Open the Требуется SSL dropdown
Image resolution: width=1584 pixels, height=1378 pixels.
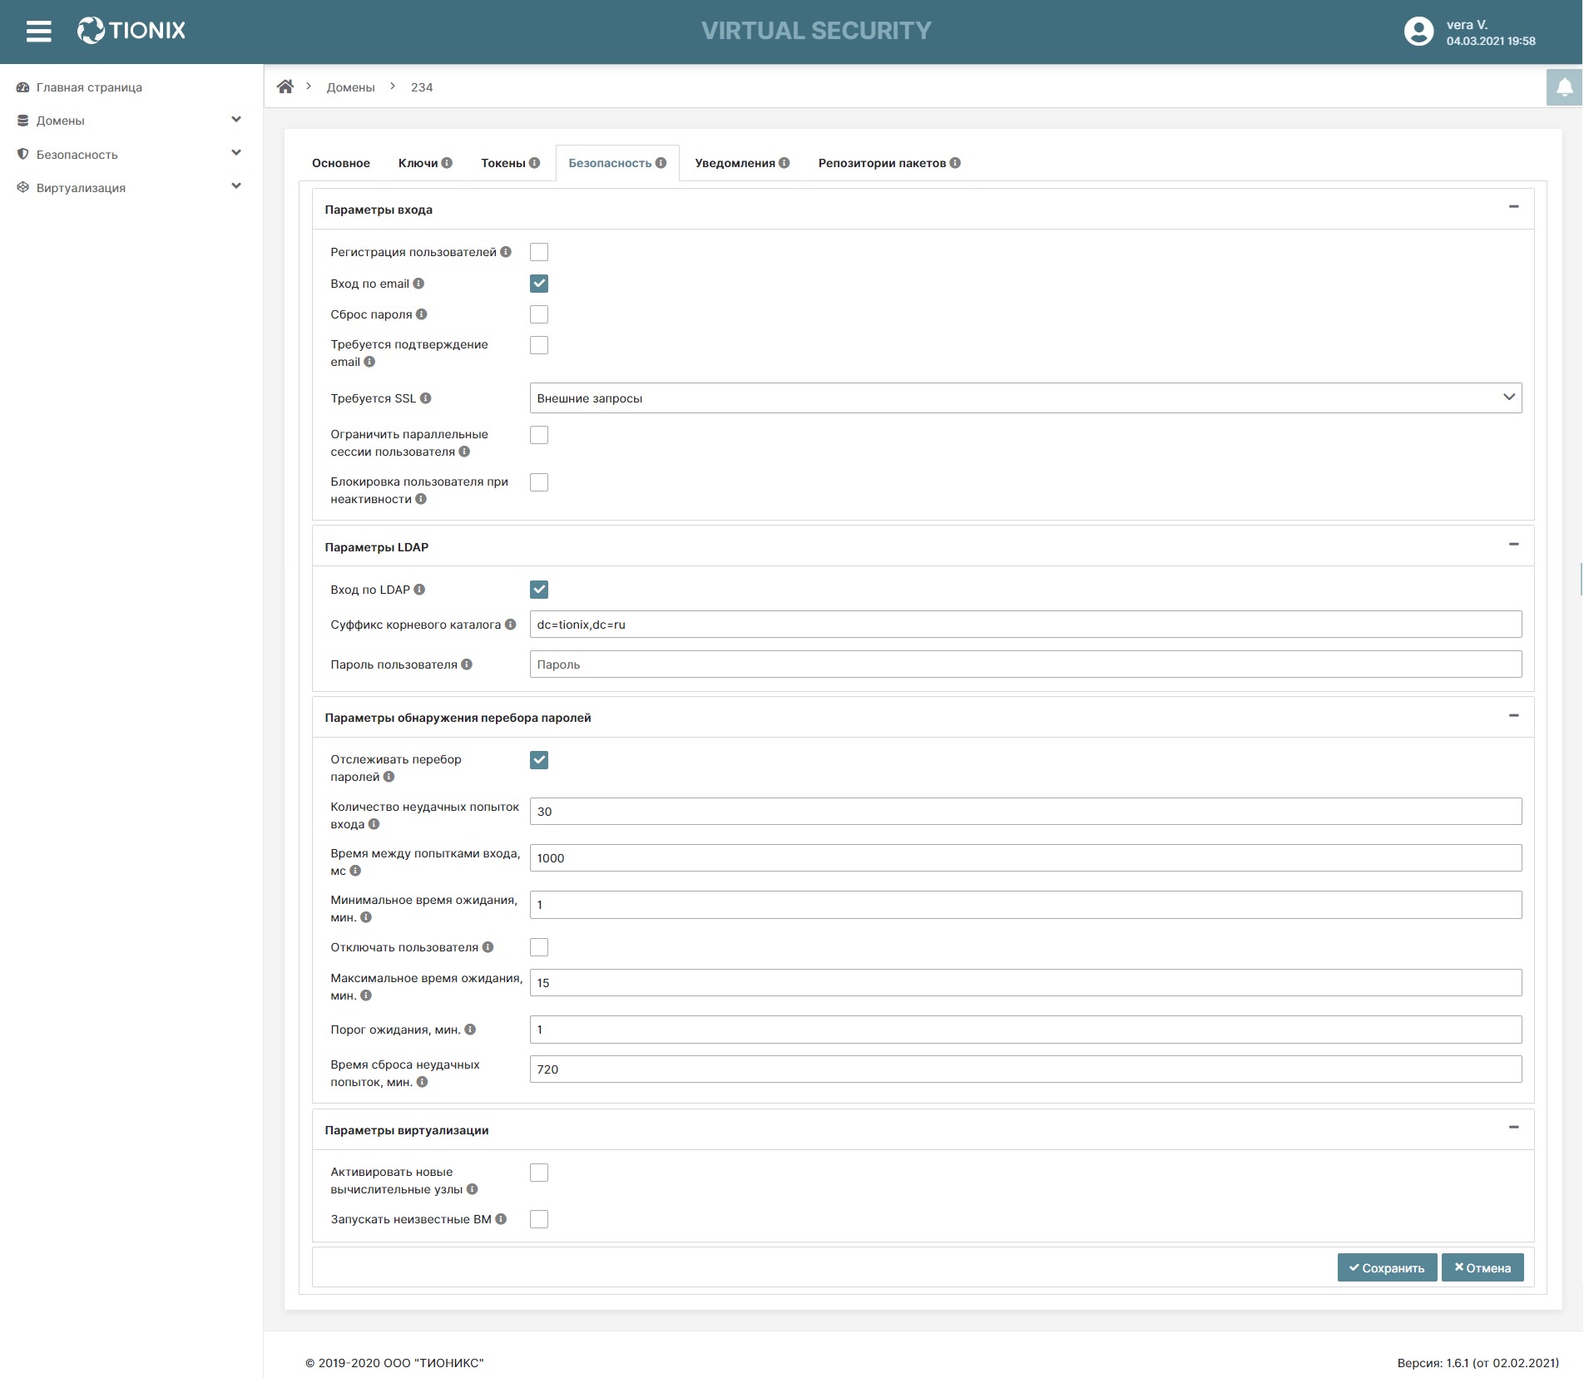coord(1025,398)
